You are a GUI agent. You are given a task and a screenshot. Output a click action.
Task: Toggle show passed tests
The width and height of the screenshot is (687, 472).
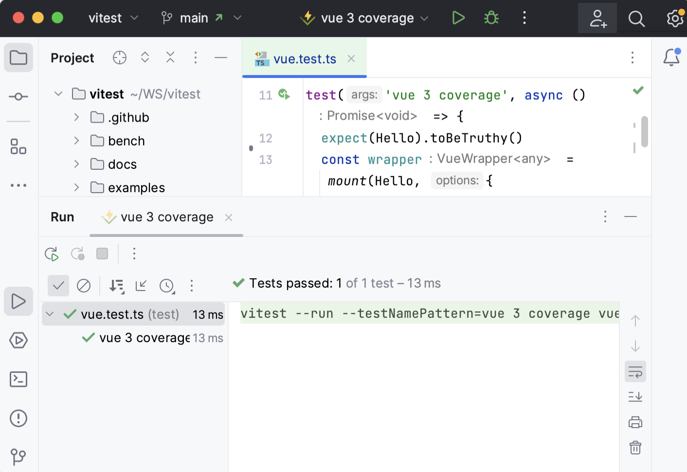(x=58, y=285)
